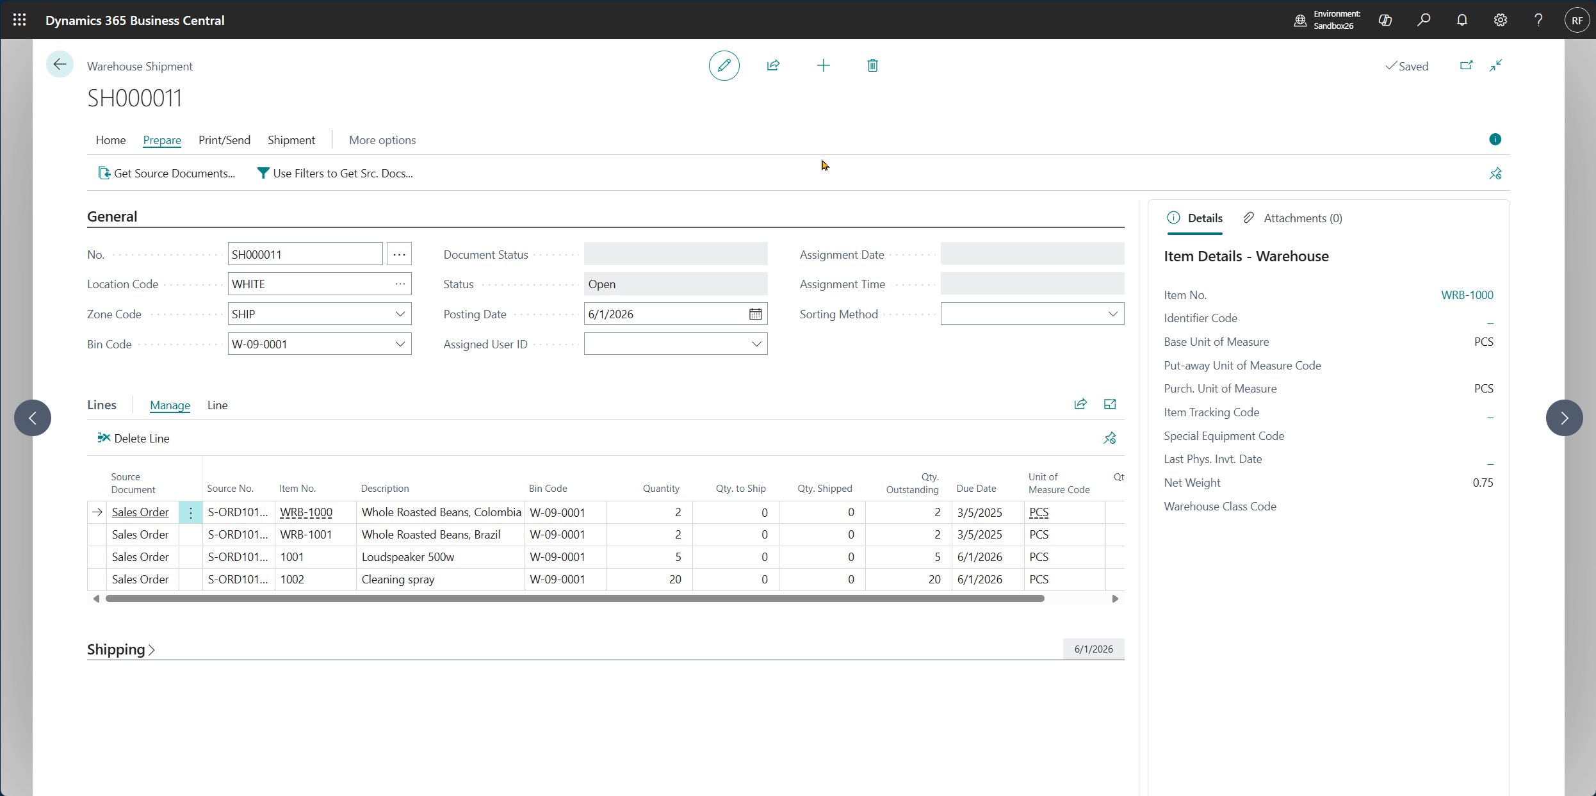Open the app launcher waffle icon
This screenshot has height=796, width=1596.
(19, 20)
